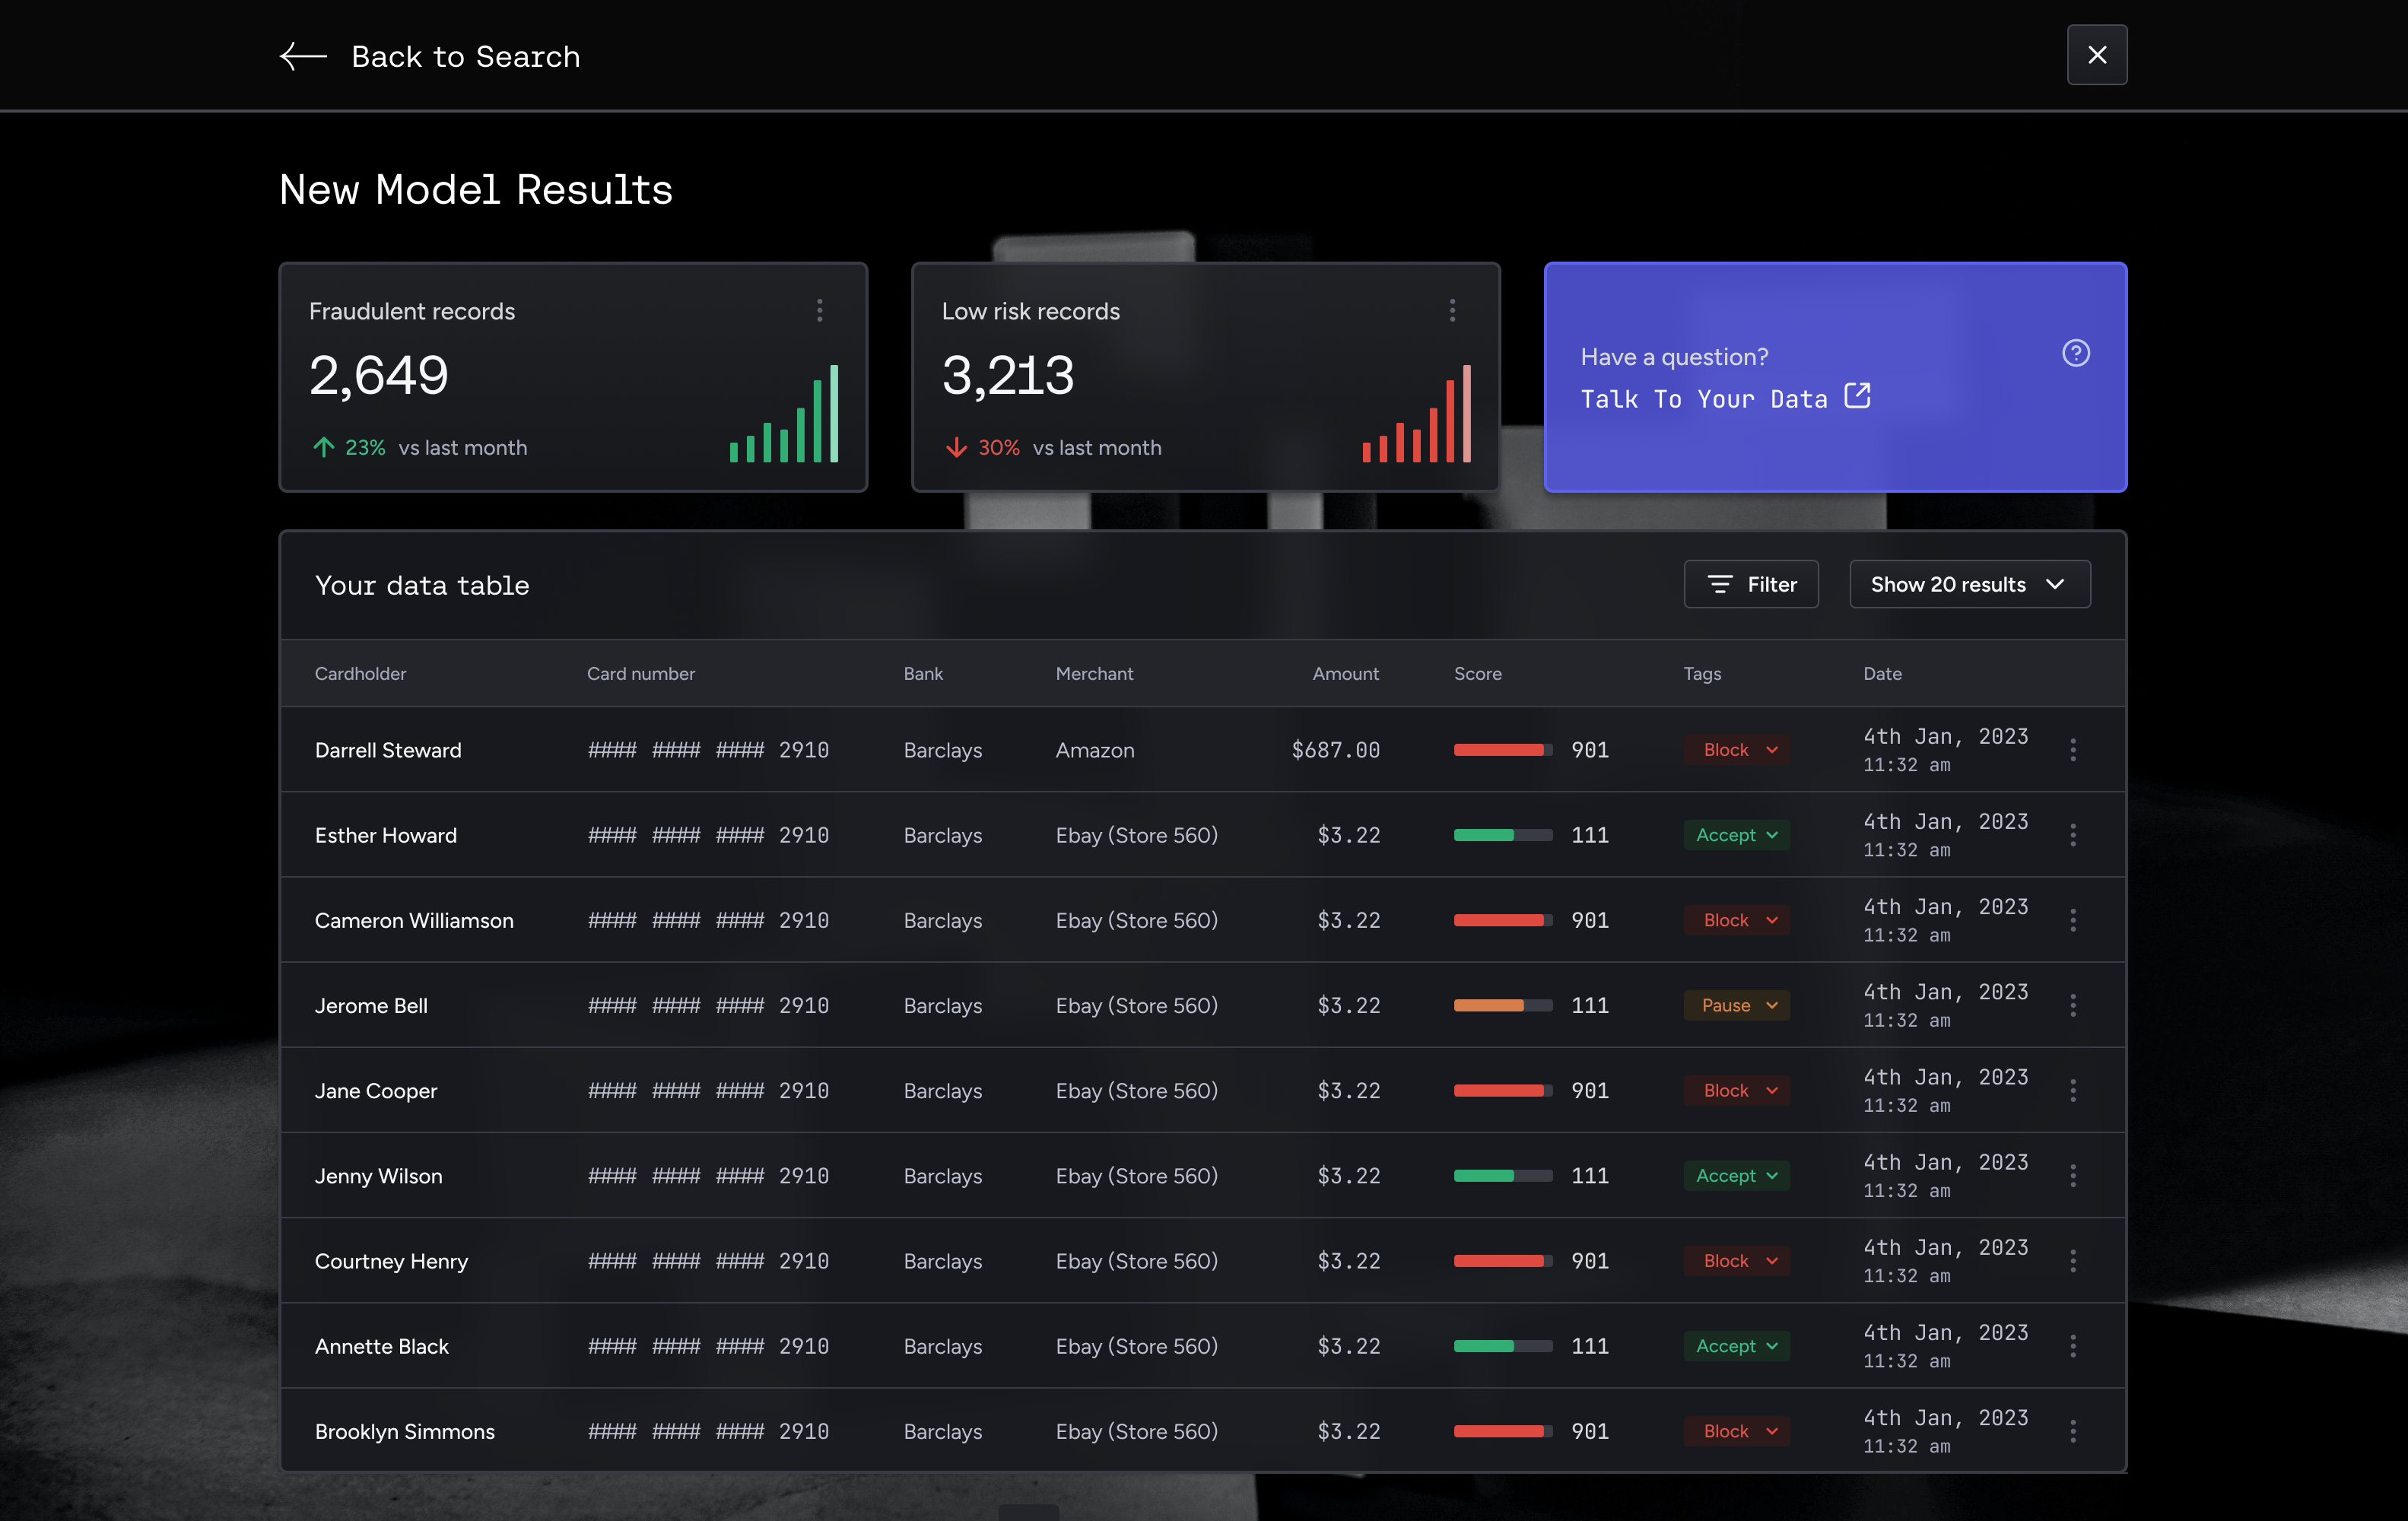The image size is (2408, 1521).
Task: Sort by Score column header
Action: click(1478, 674)
